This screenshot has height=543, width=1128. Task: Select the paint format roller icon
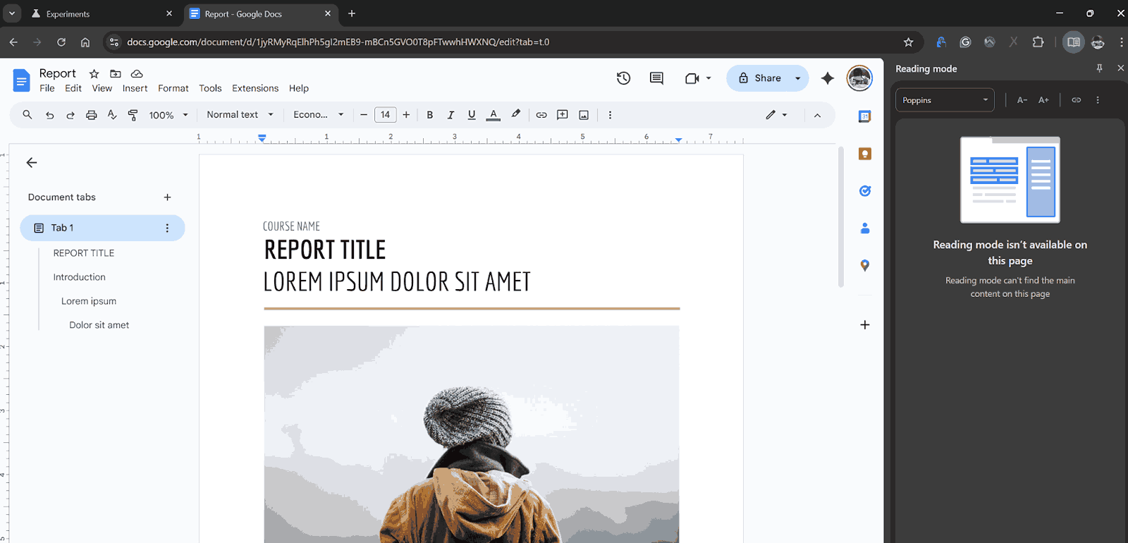click(x=133, y=115)
